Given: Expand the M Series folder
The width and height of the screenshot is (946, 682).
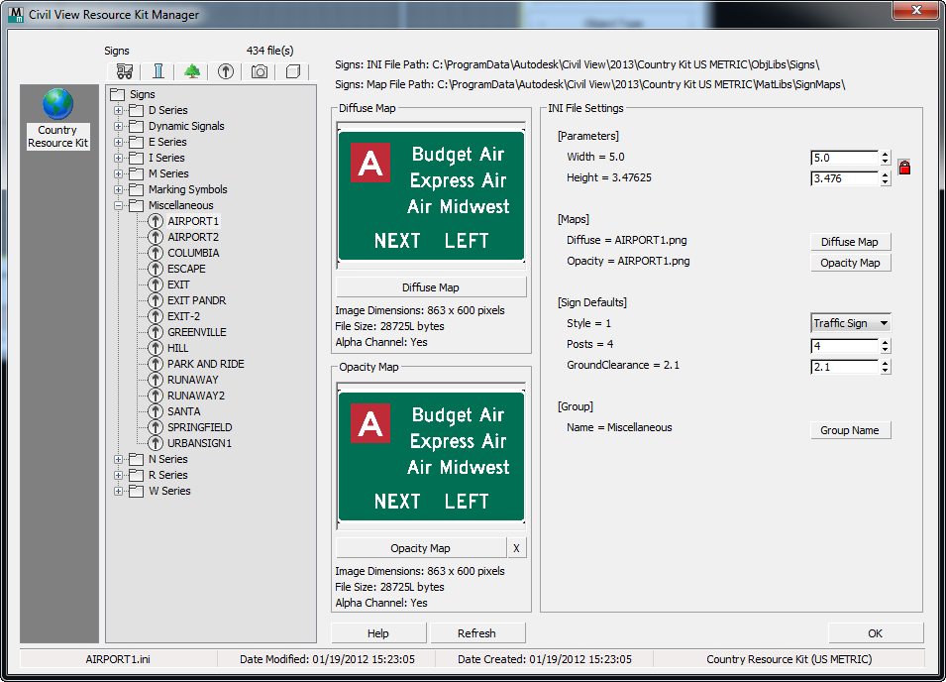Looking at the screenshot, I should tap(118, 173).
